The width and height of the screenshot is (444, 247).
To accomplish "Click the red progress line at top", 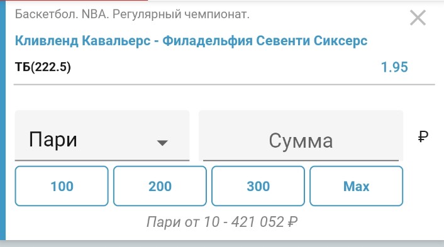I will tap(74, 0).
